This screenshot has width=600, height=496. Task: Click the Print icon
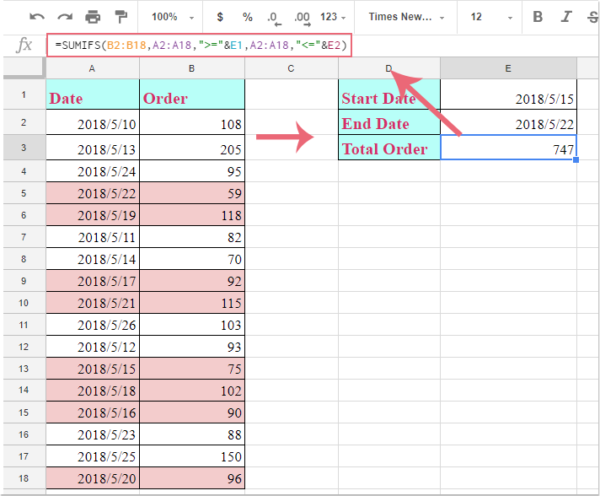[x=93, y=17]
